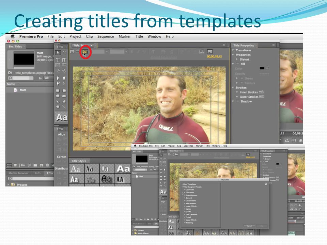Toggle the Shadow checkbox in large Title Properties
This screenshot has width=327, height=245.
click(x=237, y=101)
